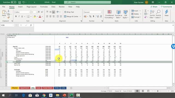This screenshot has width=175, height=98.
Task: Click the Undo arrow in title bar
Action: pos(24,2)
